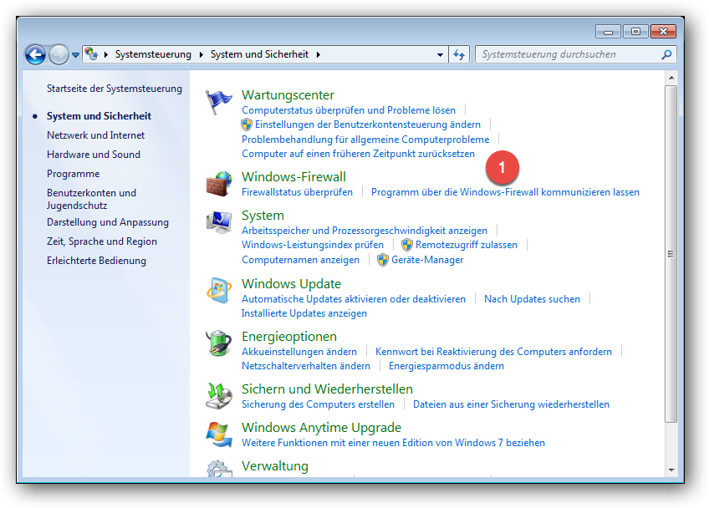
Task: Select System und Sicherheit breadcrumb
Action: click(x=259, y=54)
